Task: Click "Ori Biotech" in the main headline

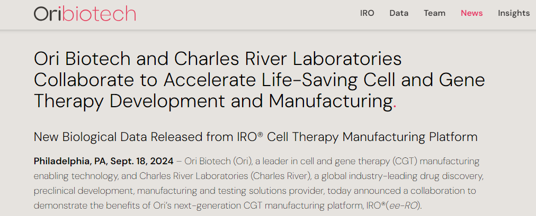Action: pyautogui.click(x=82, y=59)
